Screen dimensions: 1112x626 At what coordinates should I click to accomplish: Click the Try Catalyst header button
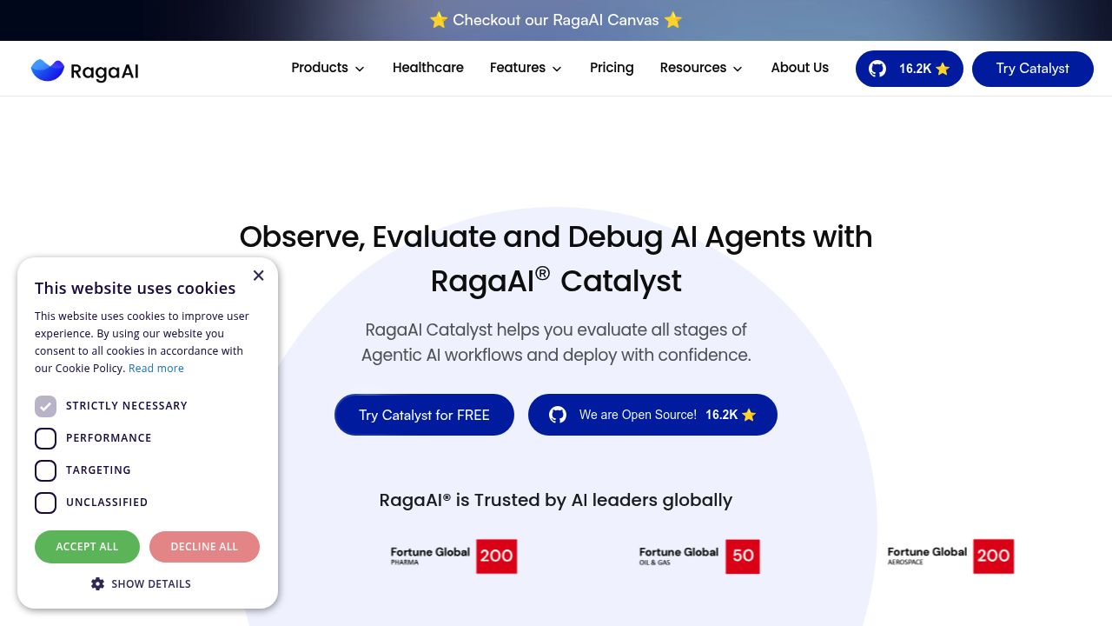(1033, 69)
